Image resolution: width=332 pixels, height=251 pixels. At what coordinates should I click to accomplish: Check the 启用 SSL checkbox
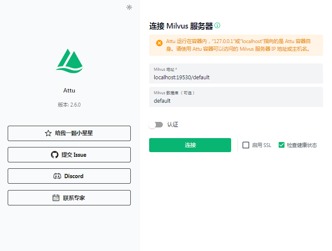pos(246,145)
